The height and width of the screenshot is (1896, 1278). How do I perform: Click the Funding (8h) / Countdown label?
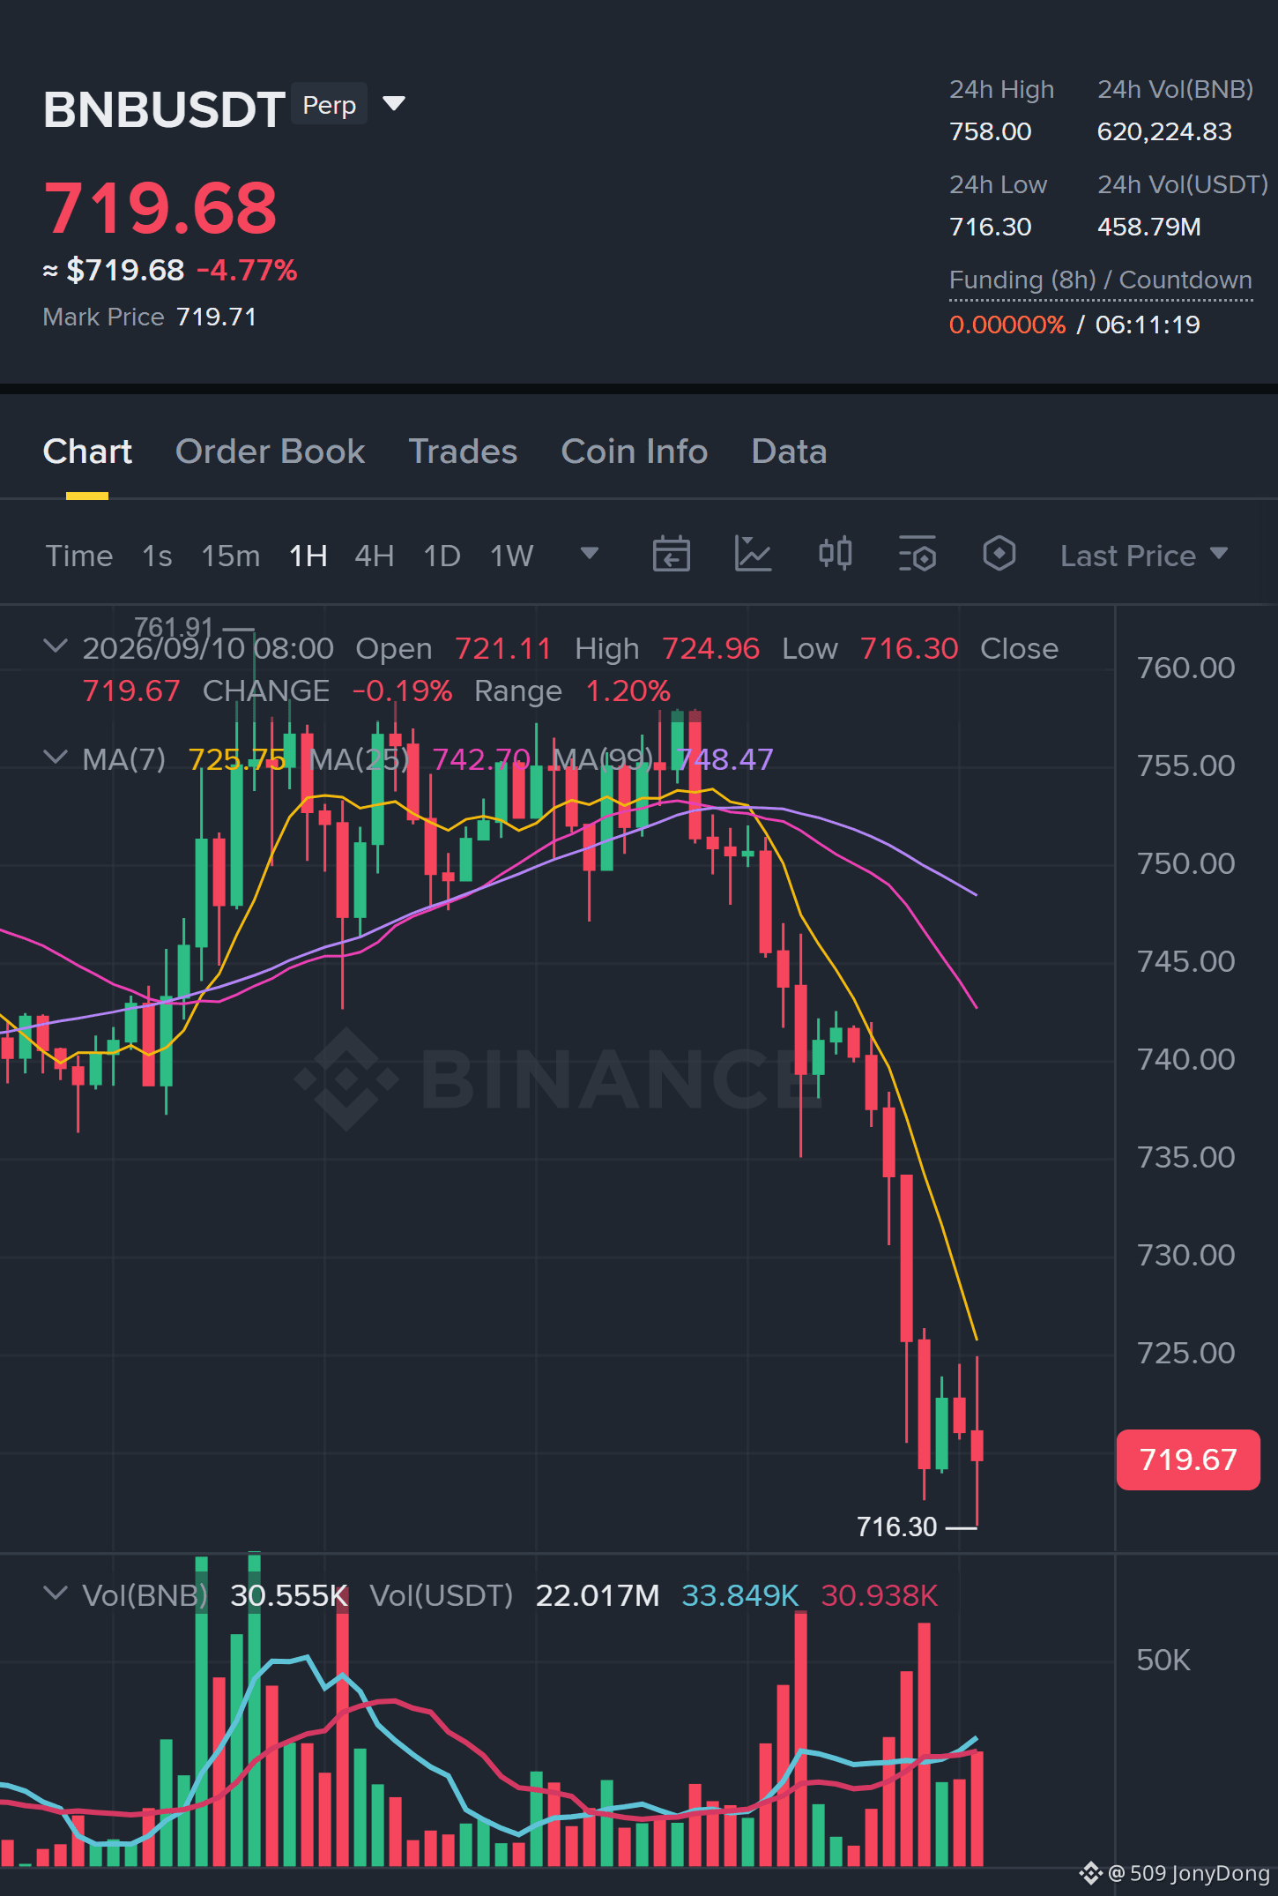(1100, 280)
